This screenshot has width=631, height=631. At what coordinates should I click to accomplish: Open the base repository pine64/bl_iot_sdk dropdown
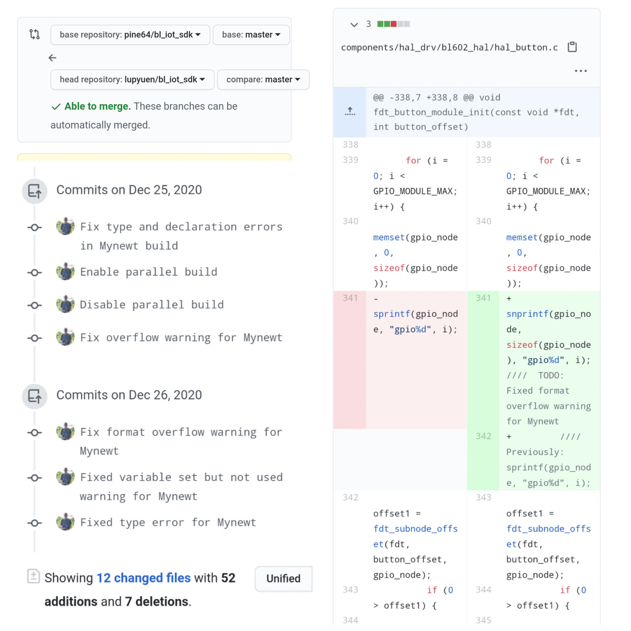(130, 35)
